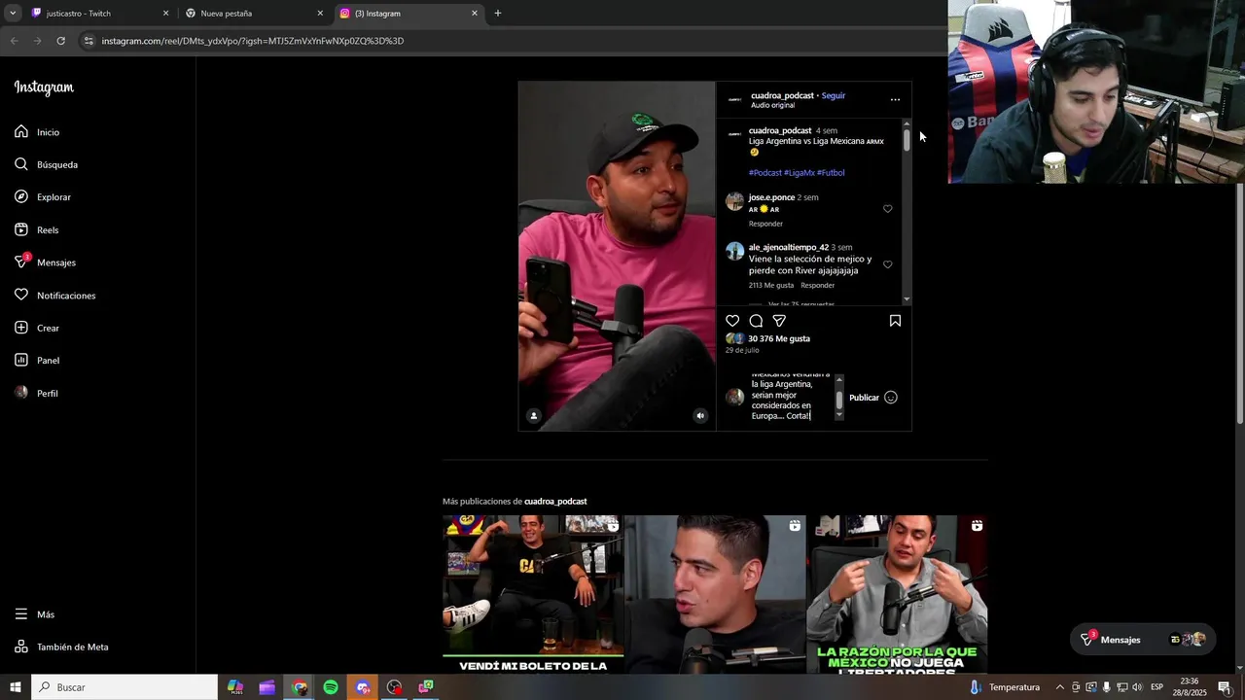This screenshot has width=1245, height=700.
Task: Open Reels in Instagram sidebar
Action: [37, 229]
